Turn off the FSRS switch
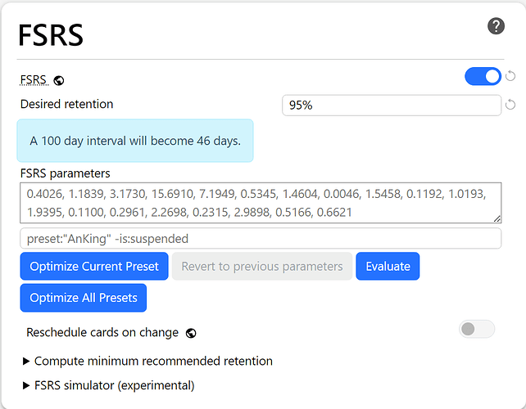Viewport: 526px width, 409px height. 483,76
